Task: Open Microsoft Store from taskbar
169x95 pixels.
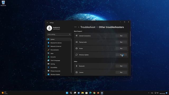Action: point(86,93)
